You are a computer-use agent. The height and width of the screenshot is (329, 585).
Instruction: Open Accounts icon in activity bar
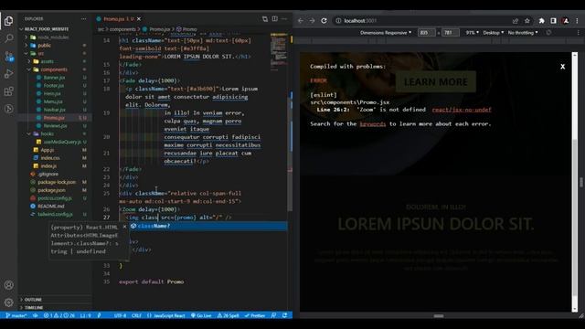[x=8, y=285]
